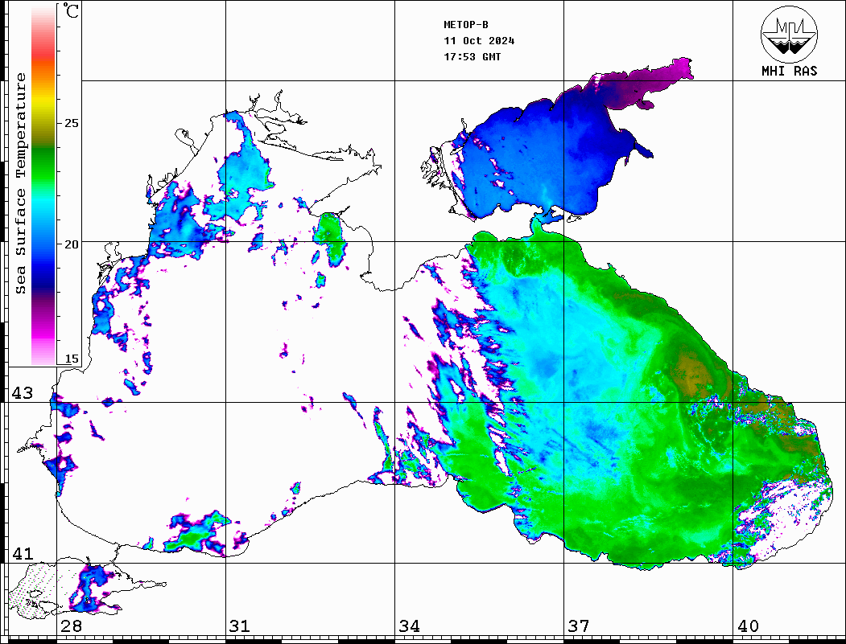
Task: Click the MHI RAS text label
Action: click(789, 72)
